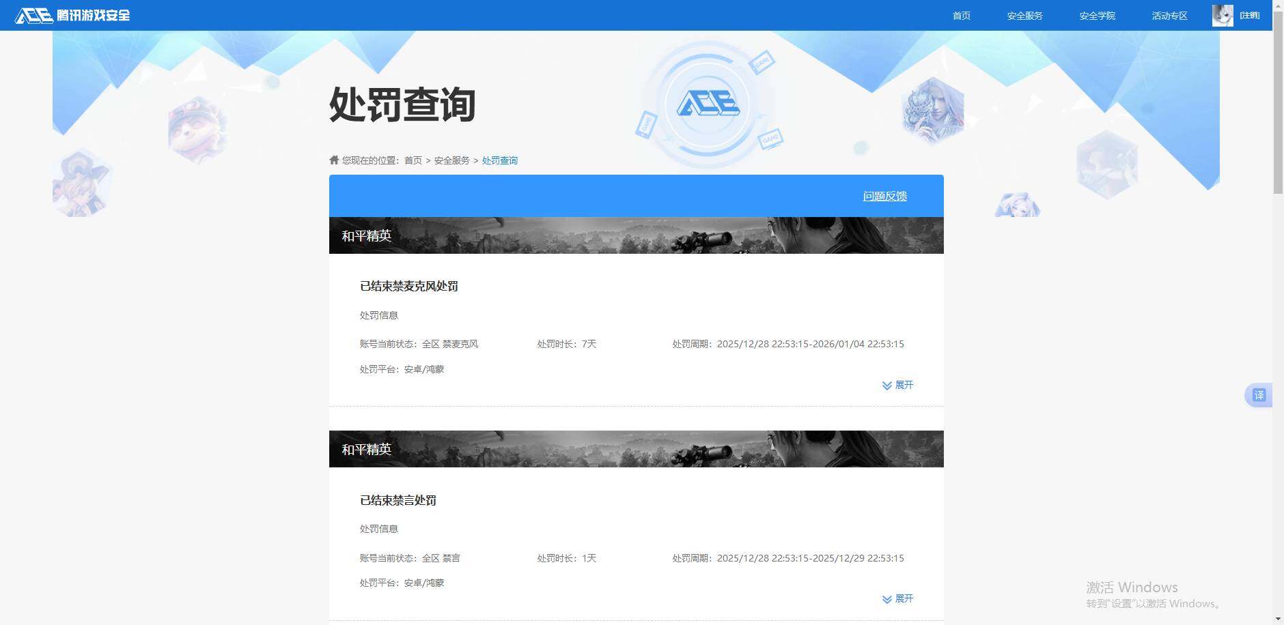The height and width of the screenshot is (625, 1284).
Task: Click the user avatar in the top bar
Action: [x=1222, y=15]
